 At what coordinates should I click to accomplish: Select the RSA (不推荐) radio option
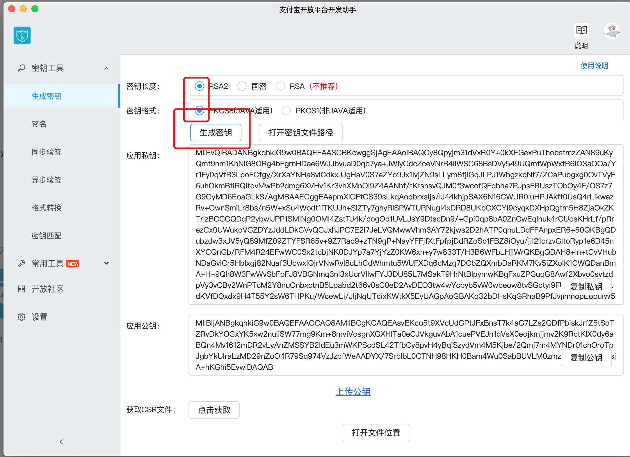[280, 86]
